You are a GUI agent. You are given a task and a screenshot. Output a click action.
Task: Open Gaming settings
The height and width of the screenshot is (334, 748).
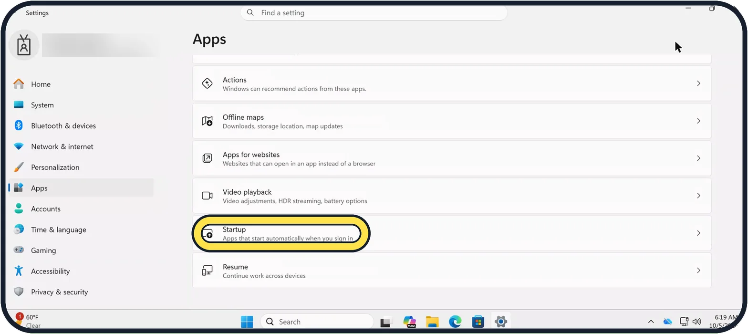tap(81, 250)
